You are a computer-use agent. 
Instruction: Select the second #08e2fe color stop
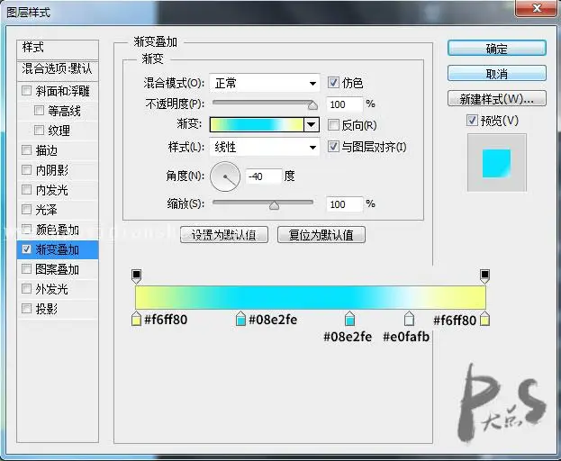pyautogui.click(x=350, y=319)
